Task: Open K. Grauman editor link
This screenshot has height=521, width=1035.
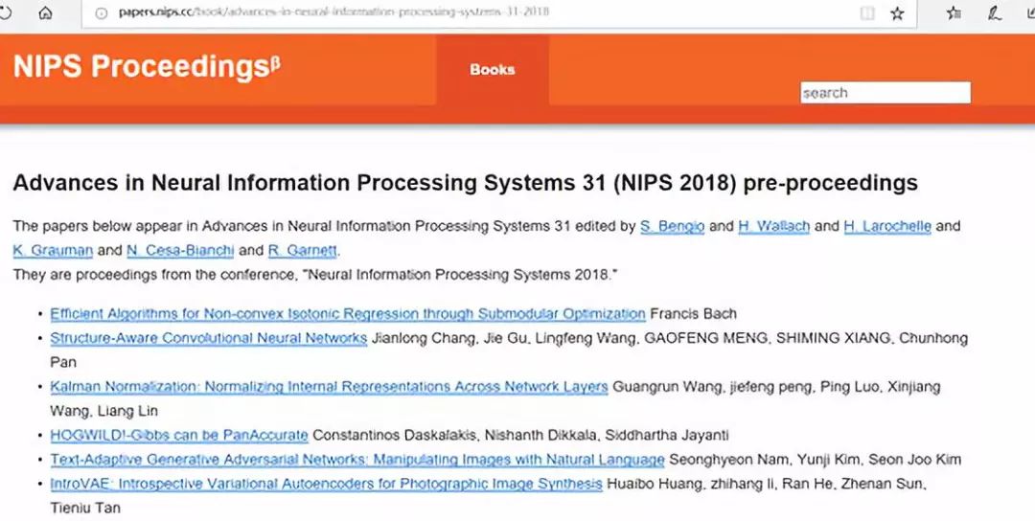Action: click(53, 251)
